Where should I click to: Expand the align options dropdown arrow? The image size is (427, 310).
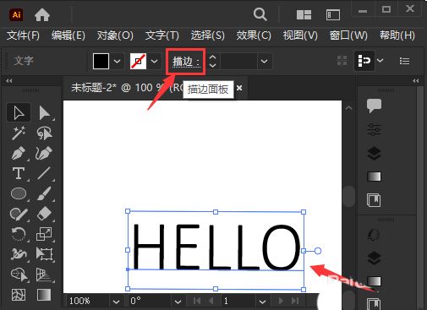[x=380, y=61]
